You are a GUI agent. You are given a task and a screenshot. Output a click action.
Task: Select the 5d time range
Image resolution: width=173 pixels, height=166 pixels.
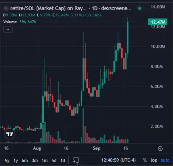54,160
